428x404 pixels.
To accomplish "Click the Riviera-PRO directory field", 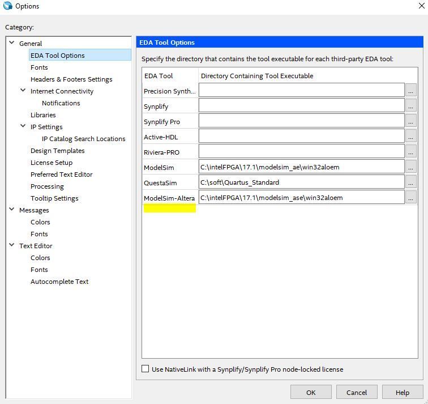I will coord(302,151).
